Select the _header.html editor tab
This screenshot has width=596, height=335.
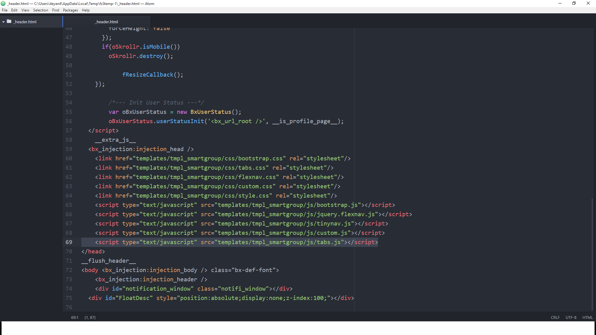point(106,22)
